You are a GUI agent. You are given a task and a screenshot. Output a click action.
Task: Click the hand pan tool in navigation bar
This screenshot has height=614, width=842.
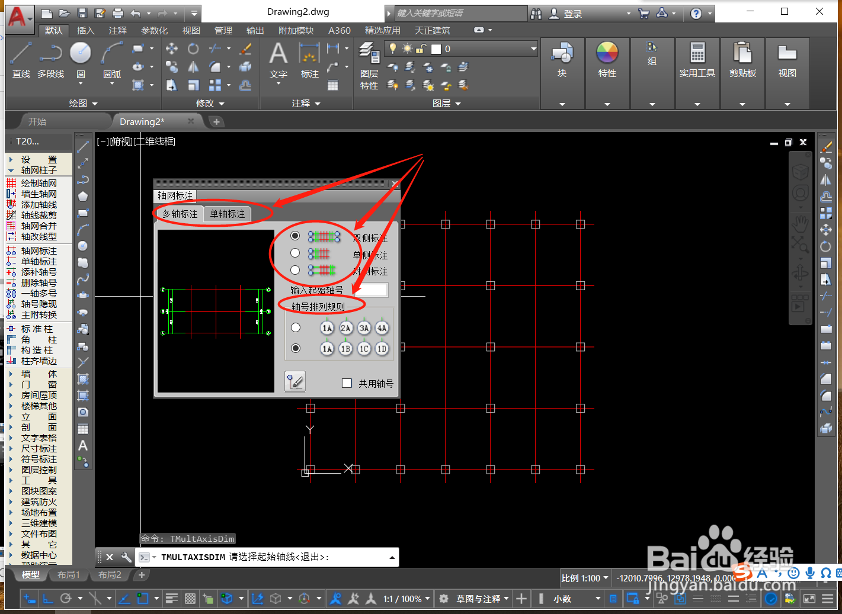coord(801,224)
